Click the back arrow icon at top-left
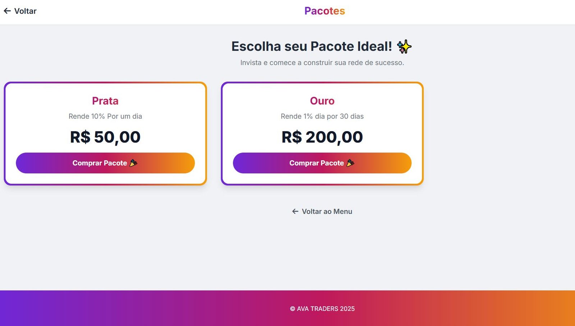The image size is (575, 326). [x=7, y=11]
